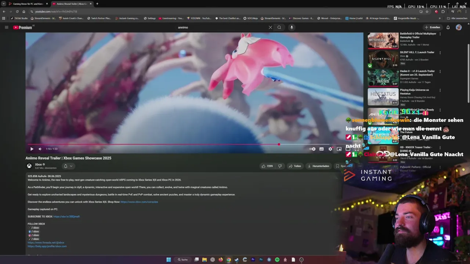Open the subscription notification bell dropdown

(x=68, y=166)
